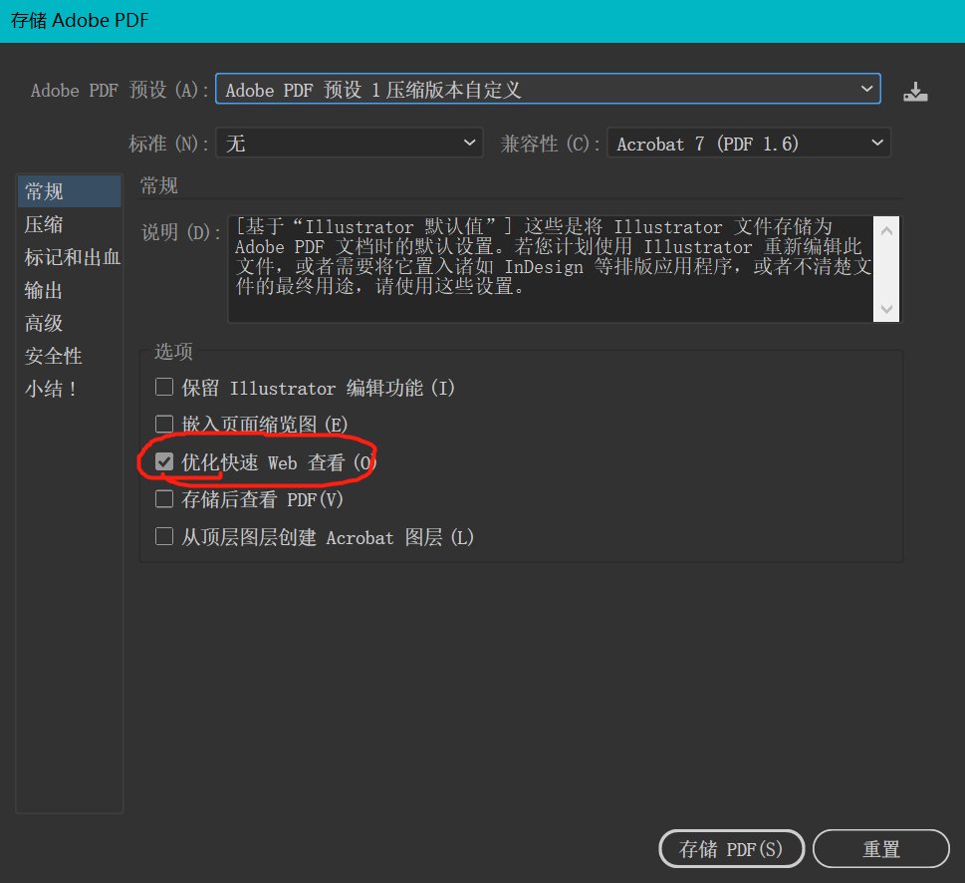Click description scrollbar up arrow

pyautogui.click(x=886, y=231)
